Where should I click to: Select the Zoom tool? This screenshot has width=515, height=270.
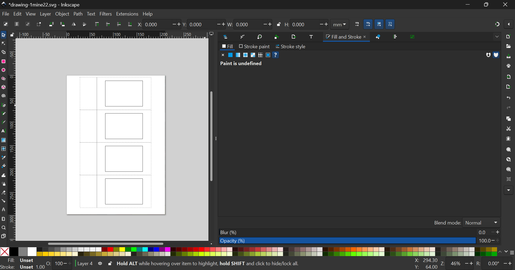[x=3, y=228]
